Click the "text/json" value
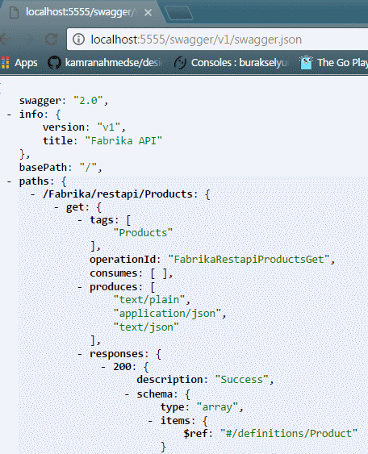Screen dimensions: 368x454 (146, 327)
